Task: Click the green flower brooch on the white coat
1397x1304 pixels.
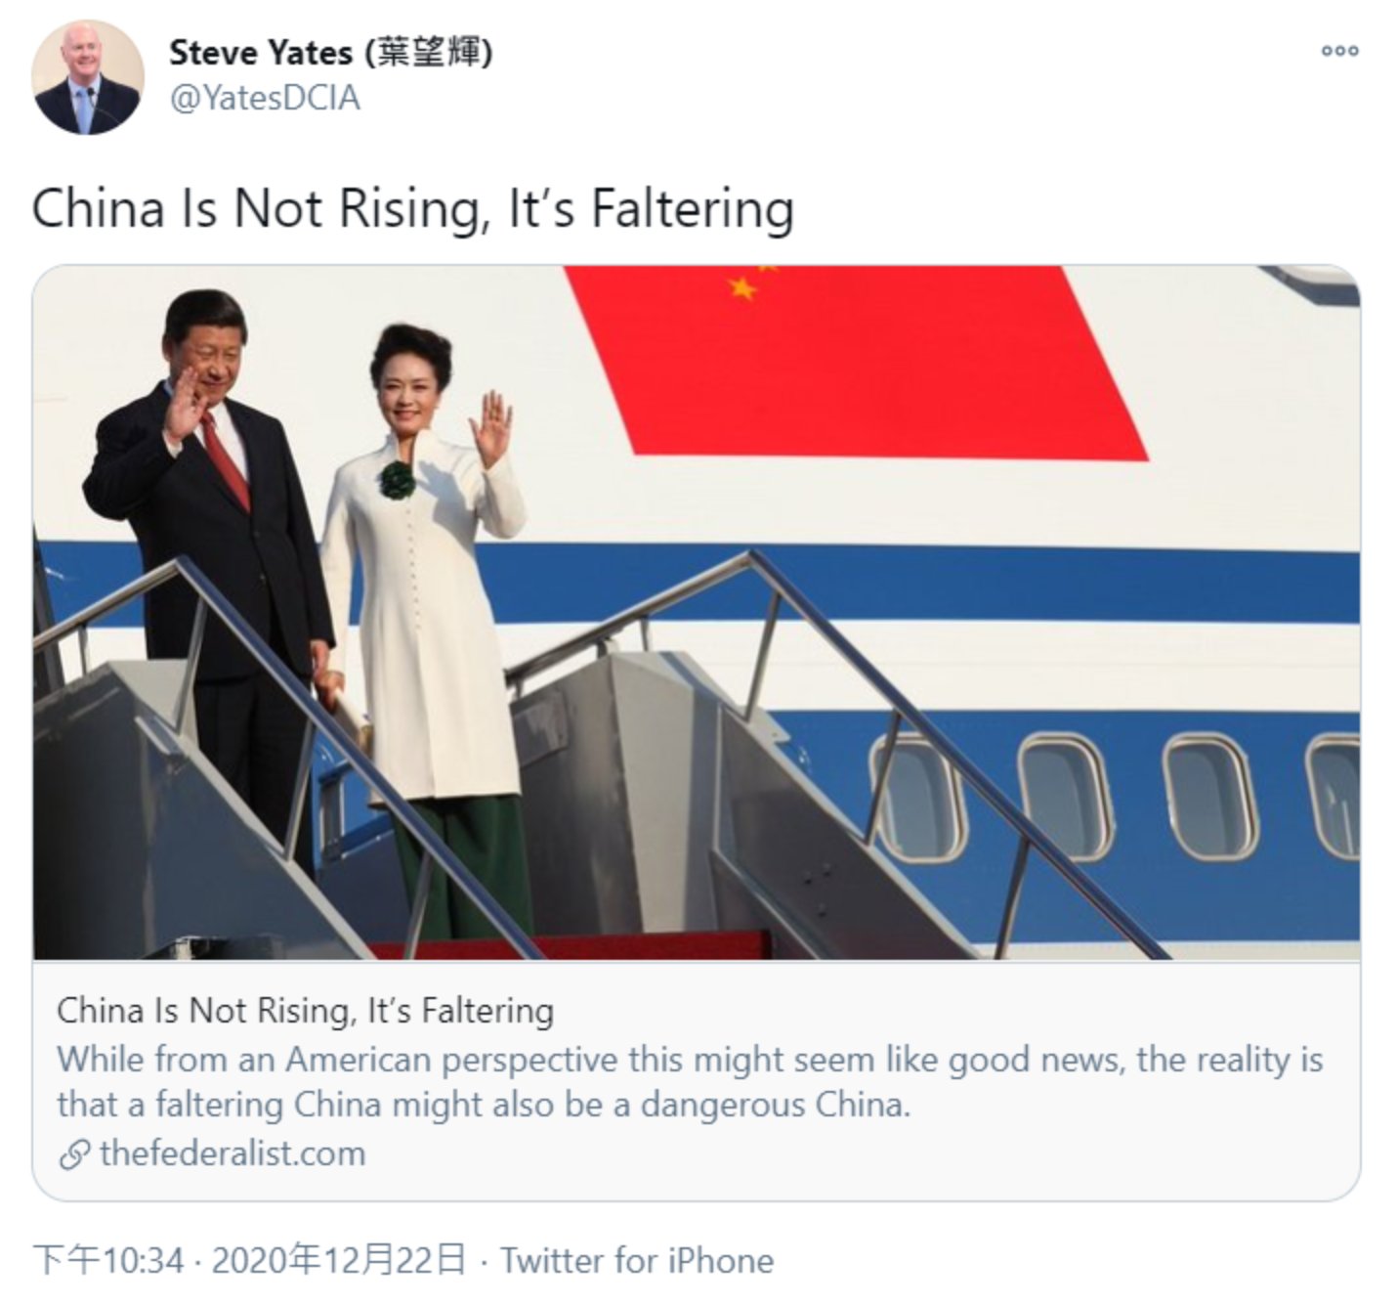Action: point(398,480)
